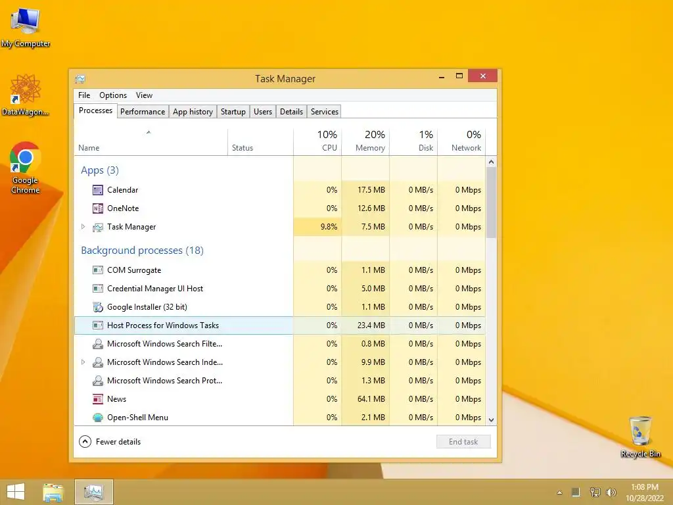Select Host Process for Windows Tasks row
The height and width of the screenshot is (505, 673).
point(280,325)
